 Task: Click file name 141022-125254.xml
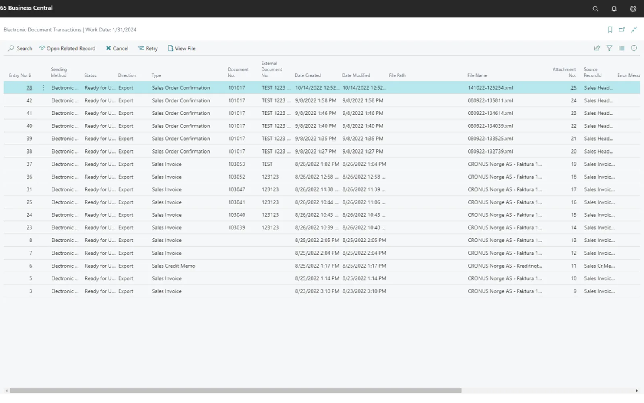click(490, 87)
